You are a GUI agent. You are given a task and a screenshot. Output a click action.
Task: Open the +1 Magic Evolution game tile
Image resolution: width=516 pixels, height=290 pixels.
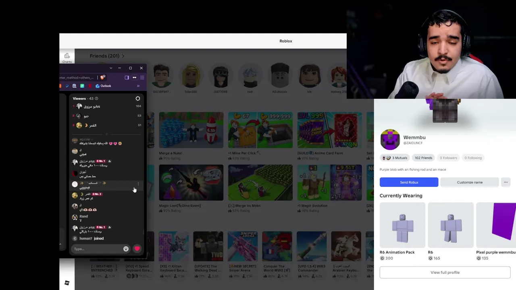click(330, 183)
